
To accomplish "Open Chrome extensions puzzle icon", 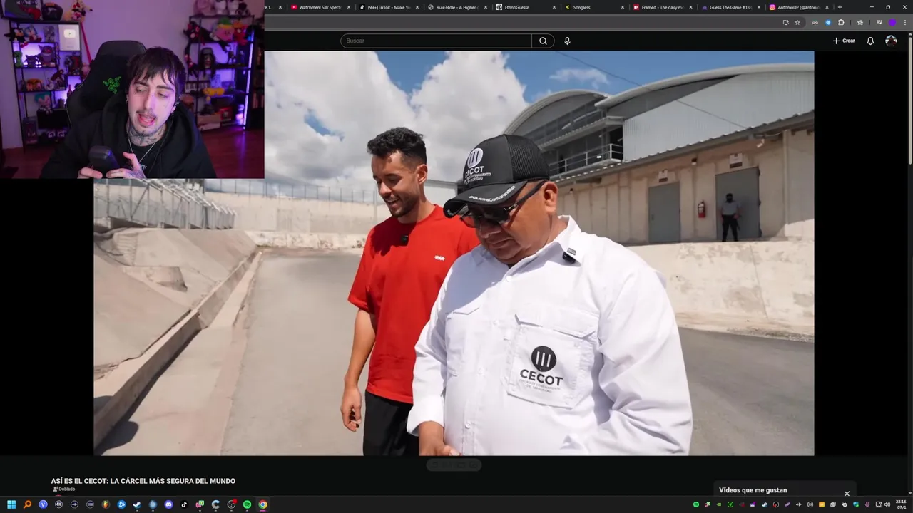I will [841, 22].
